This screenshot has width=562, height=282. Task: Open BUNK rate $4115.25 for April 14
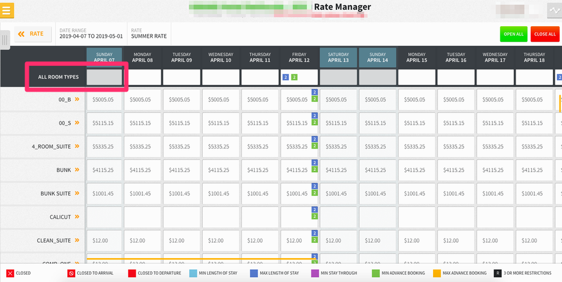pyautogui.click(x=378, y=170)
